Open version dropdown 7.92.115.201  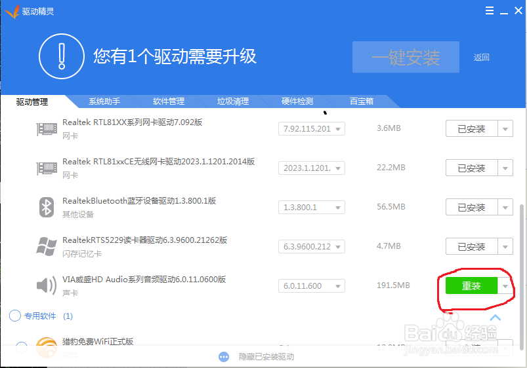coord(312,129)
